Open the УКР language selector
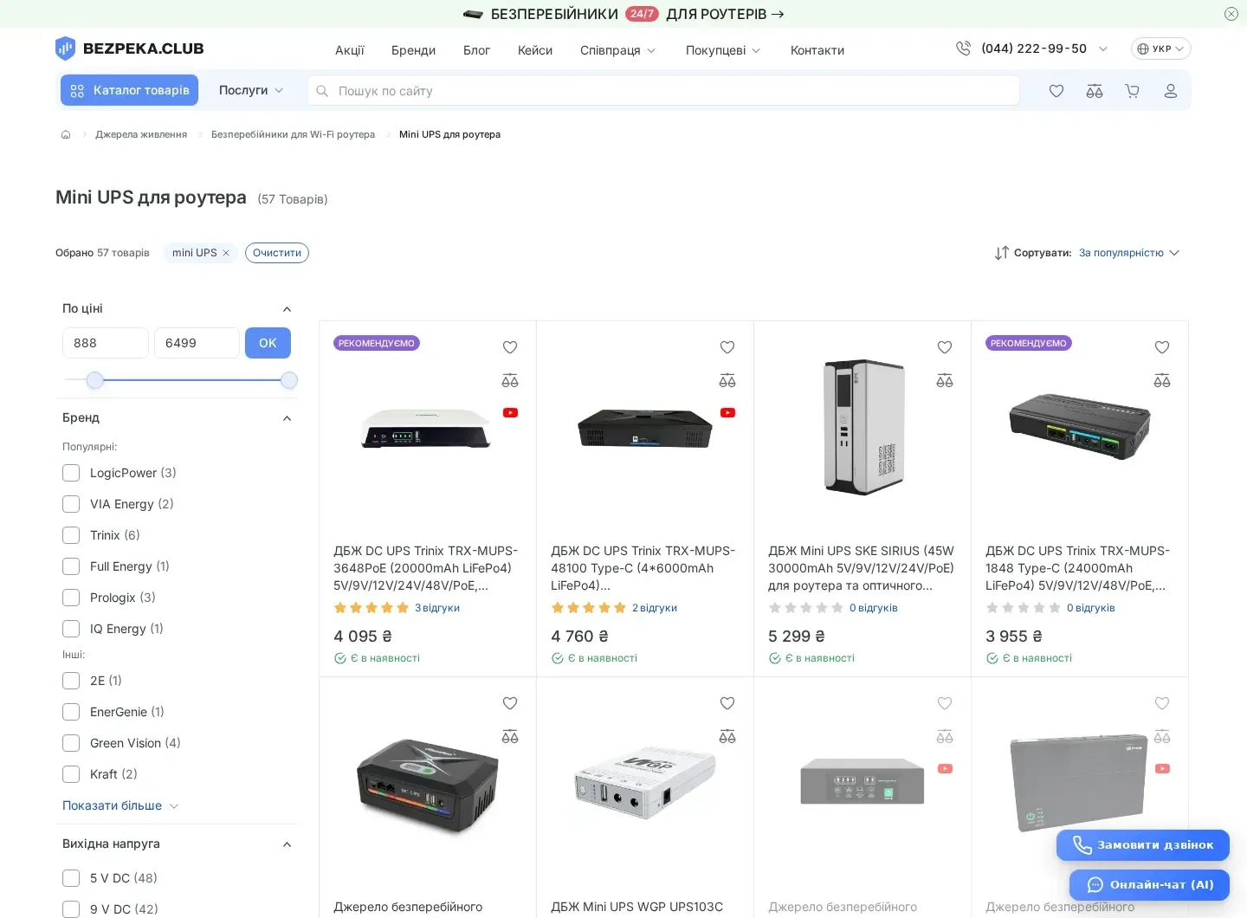This screenshot has width=1247, height=918. (x=1161, y=48)
